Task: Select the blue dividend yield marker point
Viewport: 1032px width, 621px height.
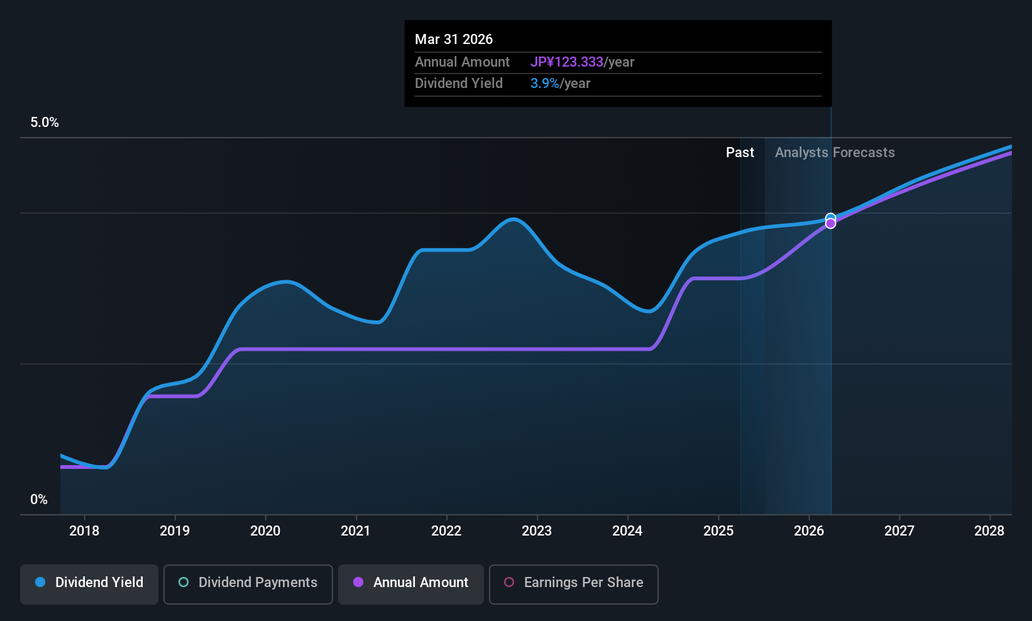Action: (x=830, y=217)
